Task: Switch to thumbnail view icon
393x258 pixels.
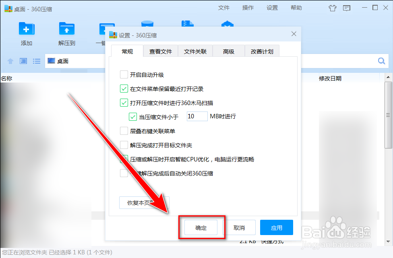Action: (x=23, y=61)
